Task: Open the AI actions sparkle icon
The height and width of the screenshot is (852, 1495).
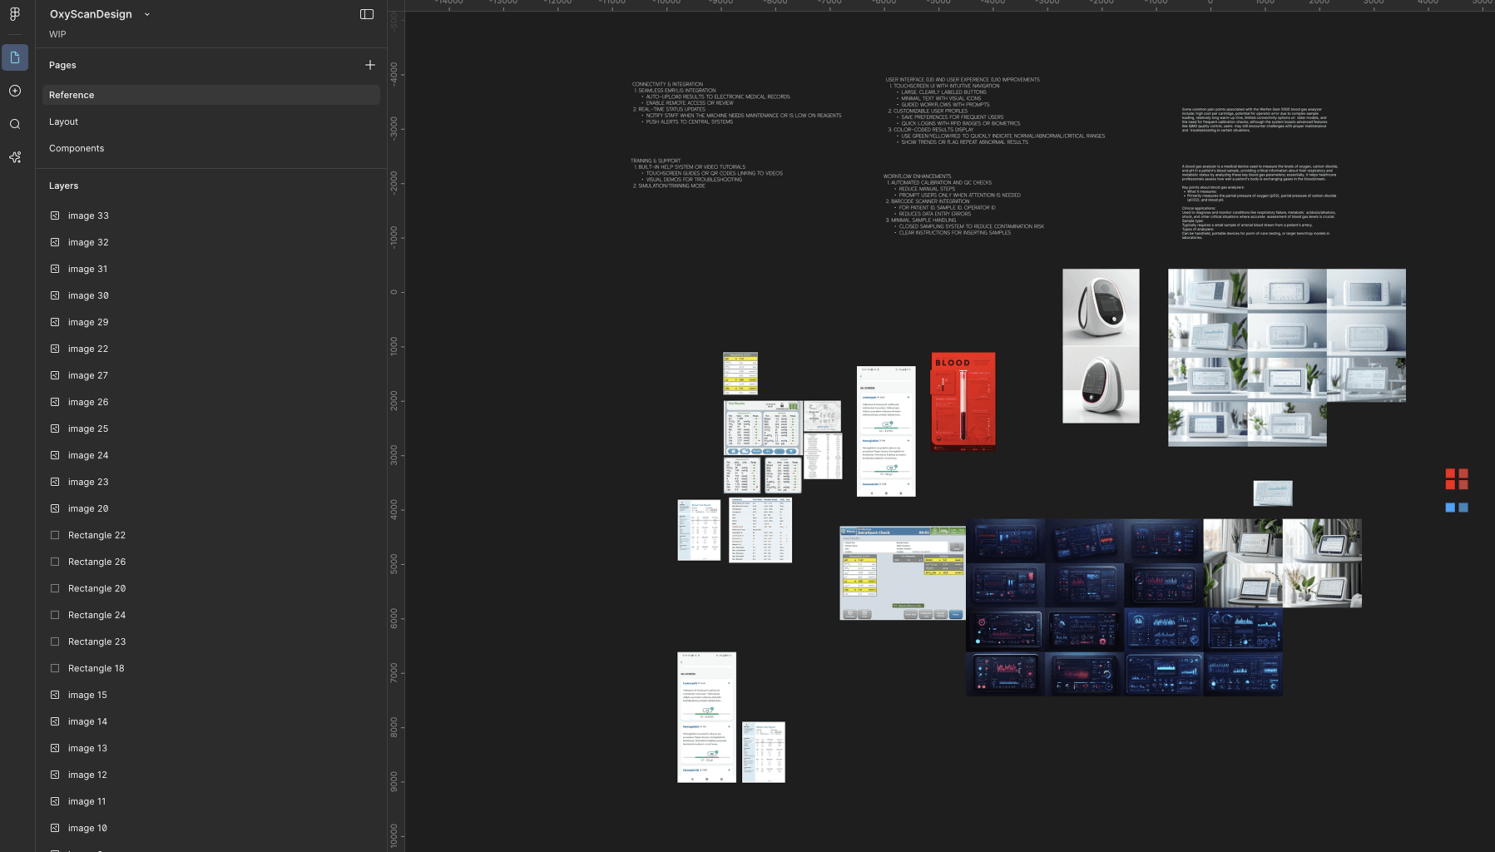Action: pos(15,157)
